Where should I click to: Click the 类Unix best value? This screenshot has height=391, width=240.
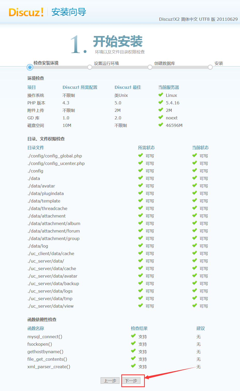tap(121, 95)
